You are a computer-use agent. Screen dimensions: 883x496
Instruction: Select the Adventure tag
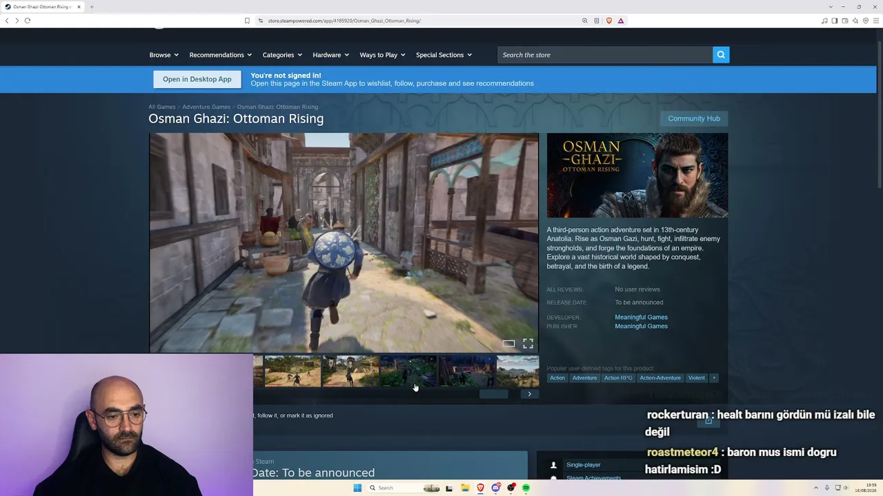coord(584,378)
